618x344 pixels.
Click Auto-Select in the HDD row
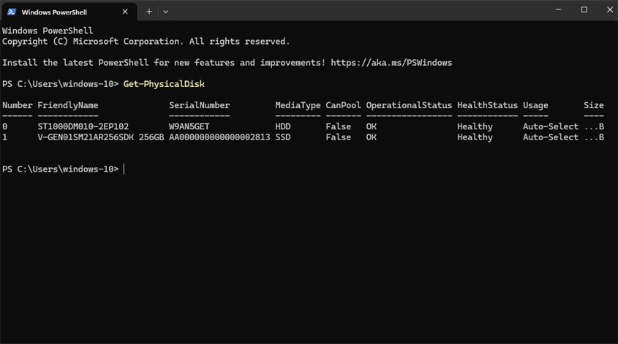551,127
